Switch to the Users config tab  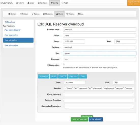(x=60, y=14)
